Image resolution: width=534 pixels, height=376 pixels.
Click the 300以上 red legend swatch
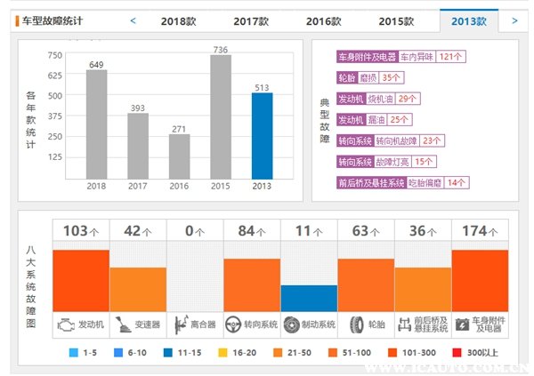tap(459, 354)
